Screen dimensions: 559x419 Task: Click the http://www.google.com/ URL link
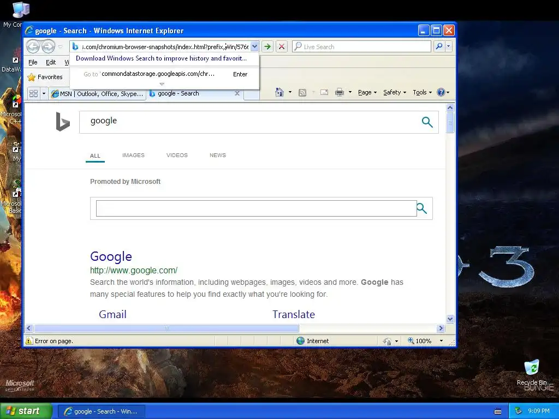134,270
